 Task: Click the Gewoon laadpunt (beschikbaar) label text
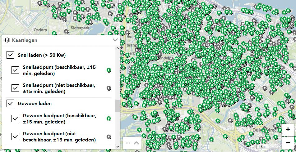coord(59,119)
